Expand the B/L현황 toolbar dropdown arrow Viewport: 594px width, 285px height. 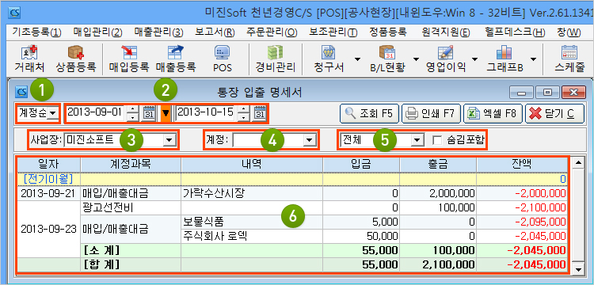[416, 59]
